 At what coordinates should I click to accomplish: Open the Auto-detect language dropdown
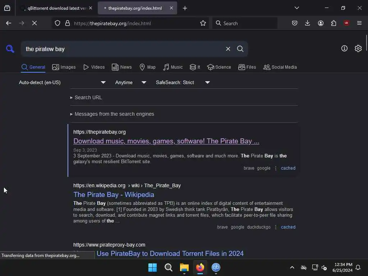tap(62, 82)
